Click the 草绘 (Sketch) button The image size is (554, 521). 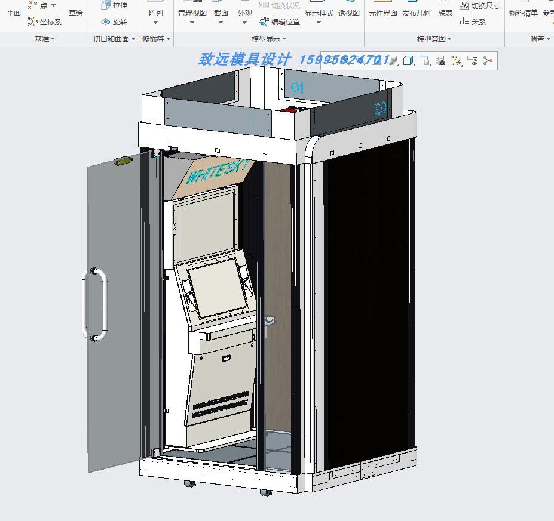click(x=76, y=13)
